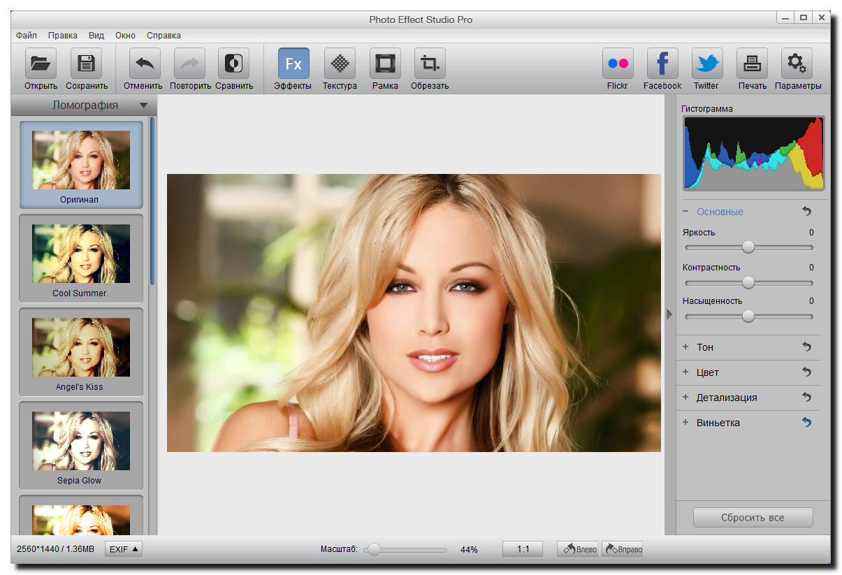Screen dimensions: 842x575
Task: Reset the Тон section settings
Action: coord(806,347)
